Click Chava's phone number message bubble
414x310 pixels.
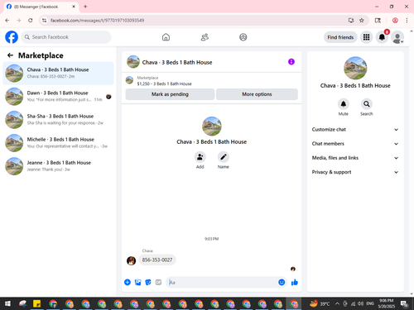[x=157, y=260]
